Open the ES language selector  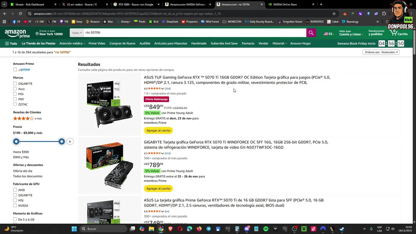coord(328,34)
